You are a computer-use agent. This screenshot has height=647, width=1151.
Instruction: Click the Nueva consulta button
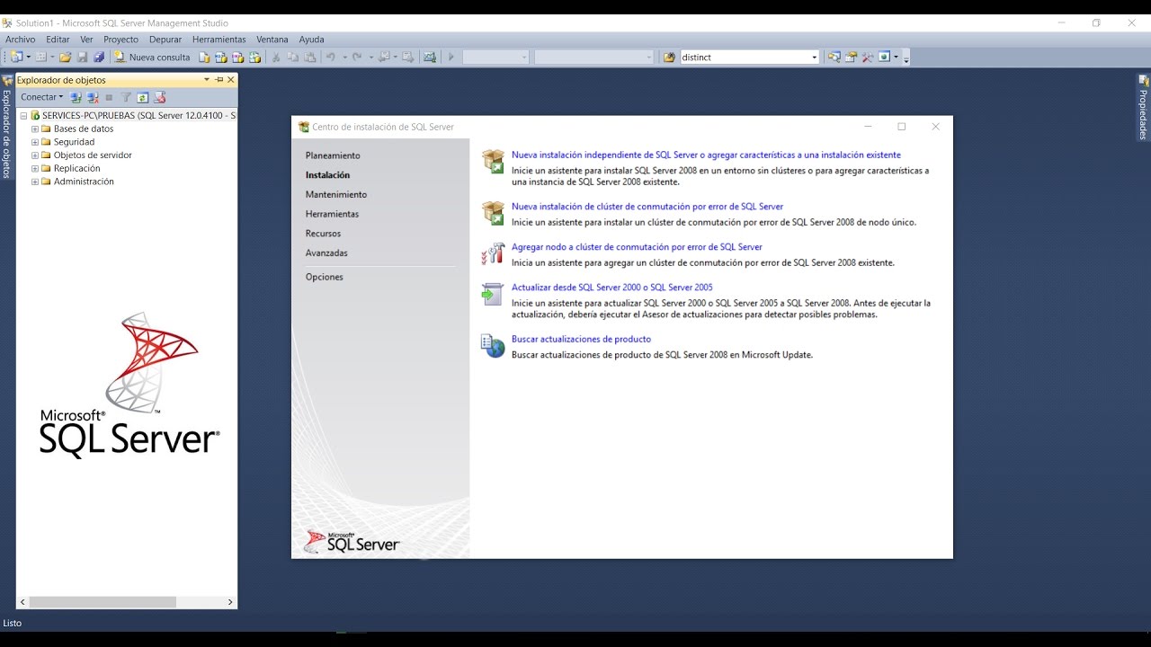pos(152,57)
